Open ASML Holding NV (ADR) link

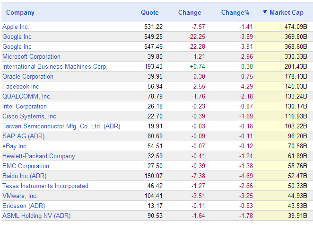tap(36, 216)
